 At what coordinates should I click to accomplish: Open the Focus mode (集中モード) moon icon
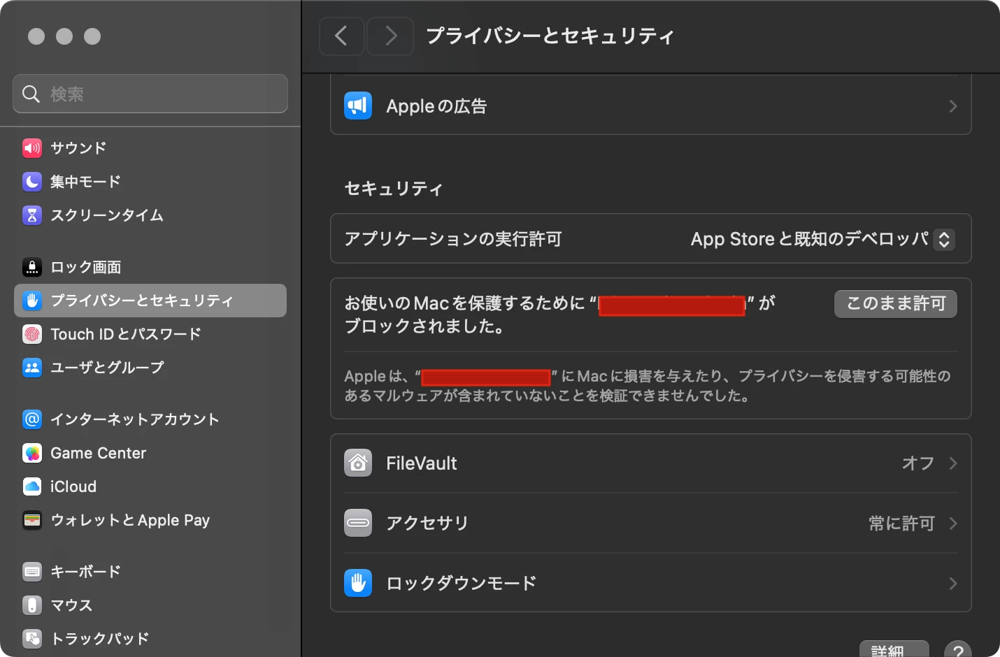pyautogui.click(x=32, y=182)
